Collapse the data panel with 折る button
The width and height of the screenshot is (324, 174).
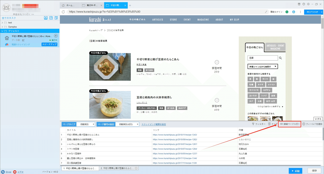point(318,119)
